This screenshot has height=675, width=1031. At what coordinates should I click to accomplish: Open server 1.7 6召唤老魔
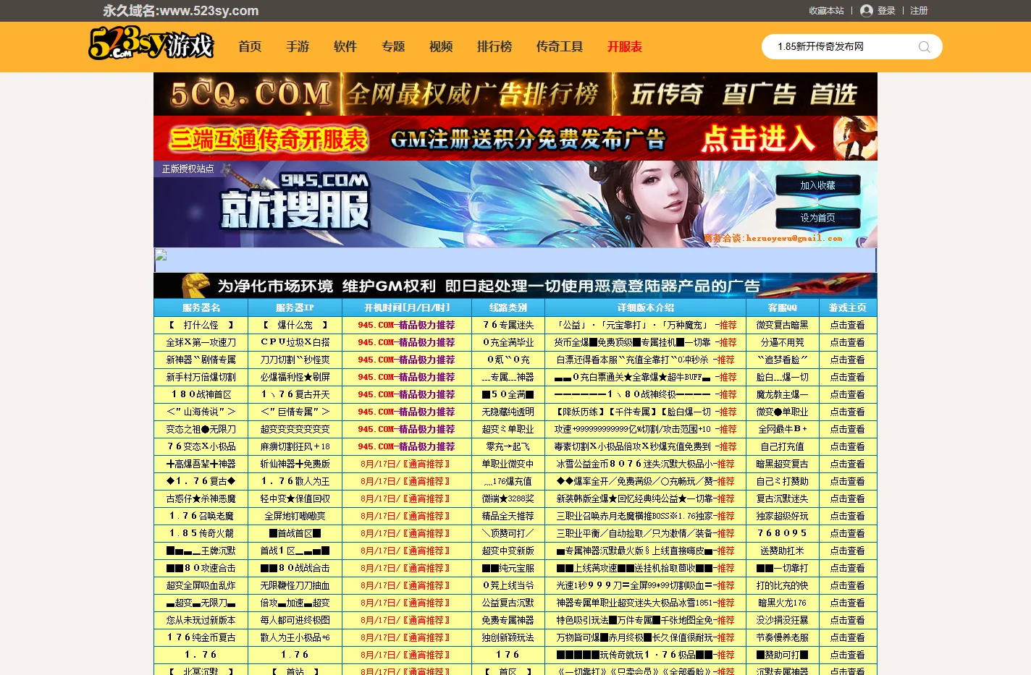pos(201,516)
